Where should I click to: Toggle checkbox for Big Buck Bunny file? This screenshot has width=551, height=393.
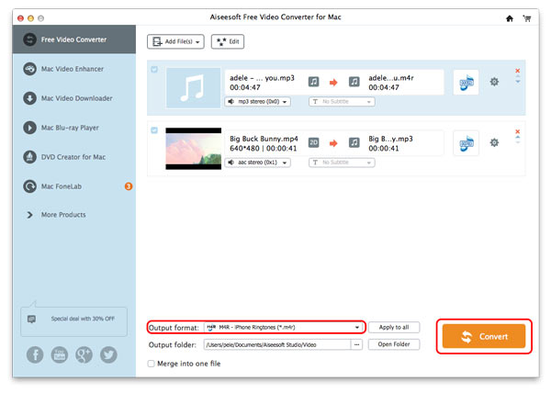154,130
